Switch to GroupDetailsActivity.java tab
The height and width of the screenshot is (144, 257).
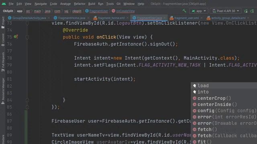[29, 18]
